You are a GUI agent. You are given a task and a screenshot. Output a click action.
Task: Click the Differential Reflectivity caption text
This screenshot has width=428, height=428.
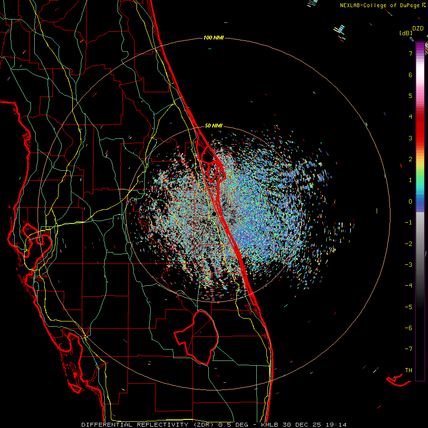point(214,425)
